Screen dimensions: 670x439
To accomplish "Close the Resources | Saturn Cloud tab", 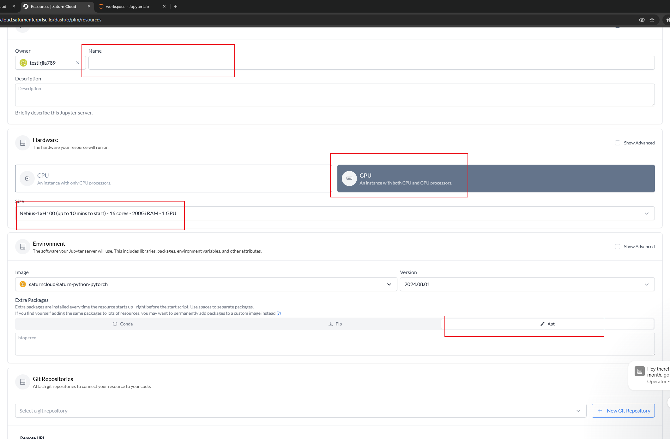I will (89, 6).
